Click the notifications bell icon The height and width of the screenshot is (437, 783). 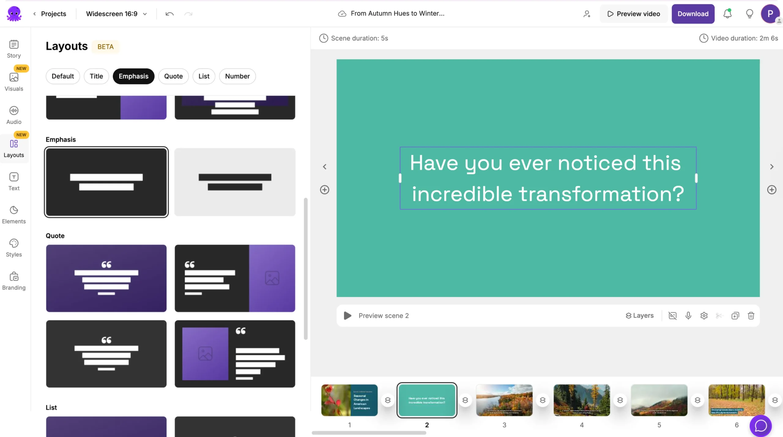click(x=727, y=14)
